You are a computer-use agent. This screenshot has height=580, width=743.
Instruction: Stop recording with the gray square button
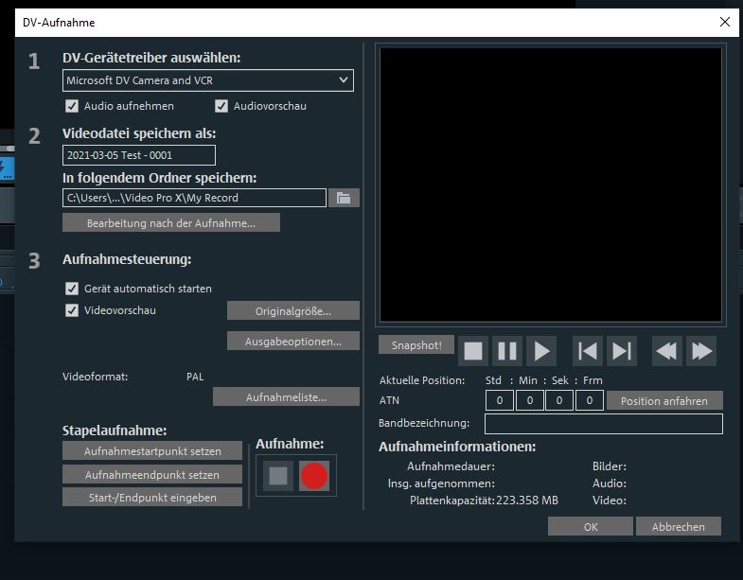pos(278,476)
